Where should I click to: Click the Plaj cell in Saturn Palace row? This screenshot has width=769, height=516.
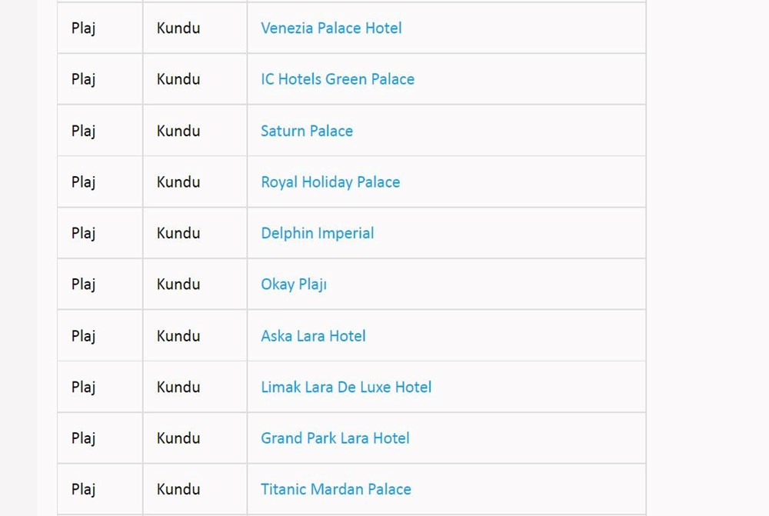pyautogui.click(x=83, y=131)
